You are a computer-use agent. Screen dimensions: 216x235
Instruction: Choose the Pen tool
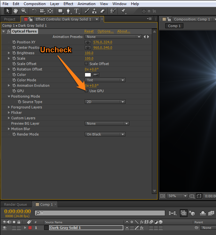pos(68,11)
